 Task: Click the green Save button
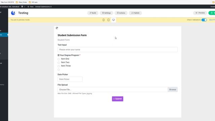tap(212, 13)
